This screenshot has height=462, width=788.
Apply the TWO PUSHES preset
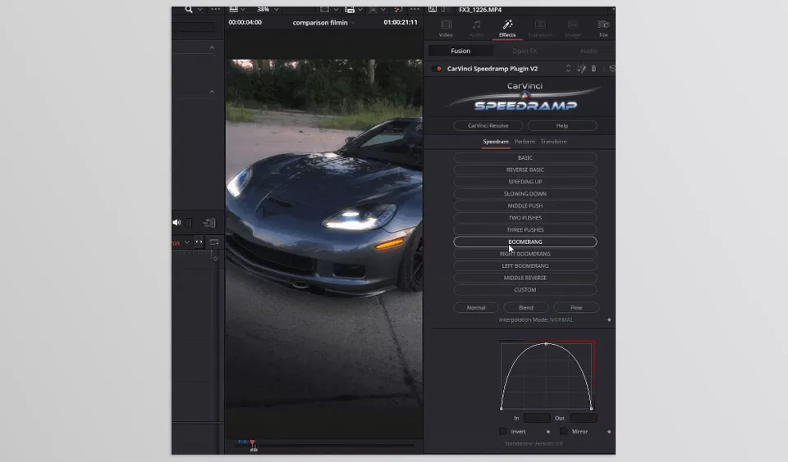coord(525,218)
